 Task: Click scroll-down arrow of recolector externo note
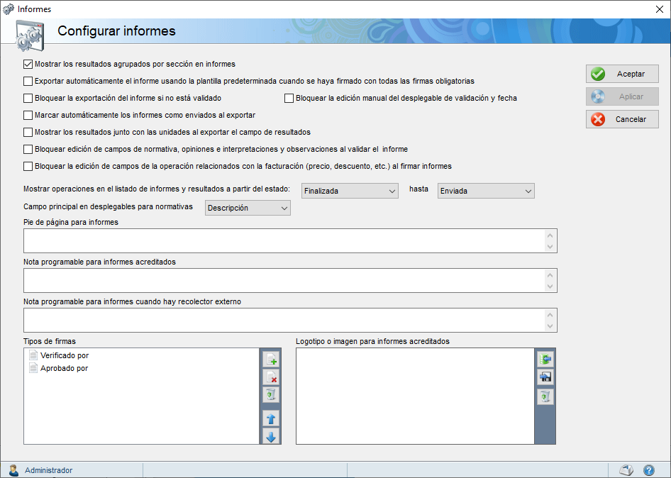[550, 326]
